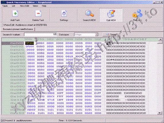
Task: Open the Settings toolbar icon
Action: point(64,14)
